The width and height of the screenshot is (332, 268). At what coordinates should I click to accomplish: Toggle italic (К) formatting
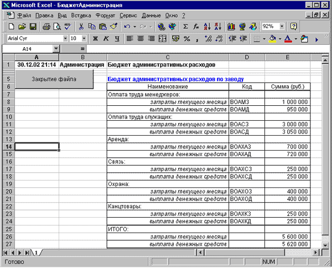tap(106, 39)
